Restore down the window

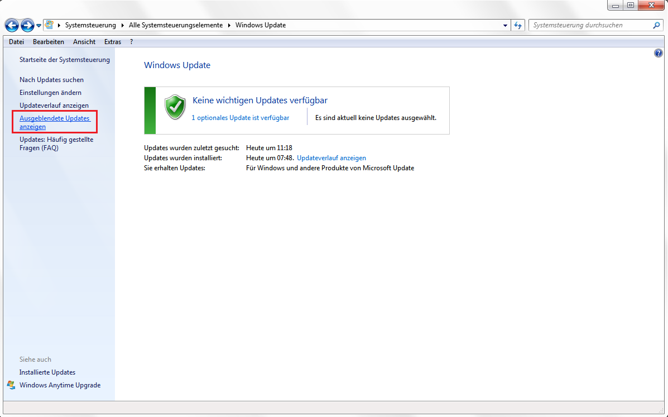(631, 6)
